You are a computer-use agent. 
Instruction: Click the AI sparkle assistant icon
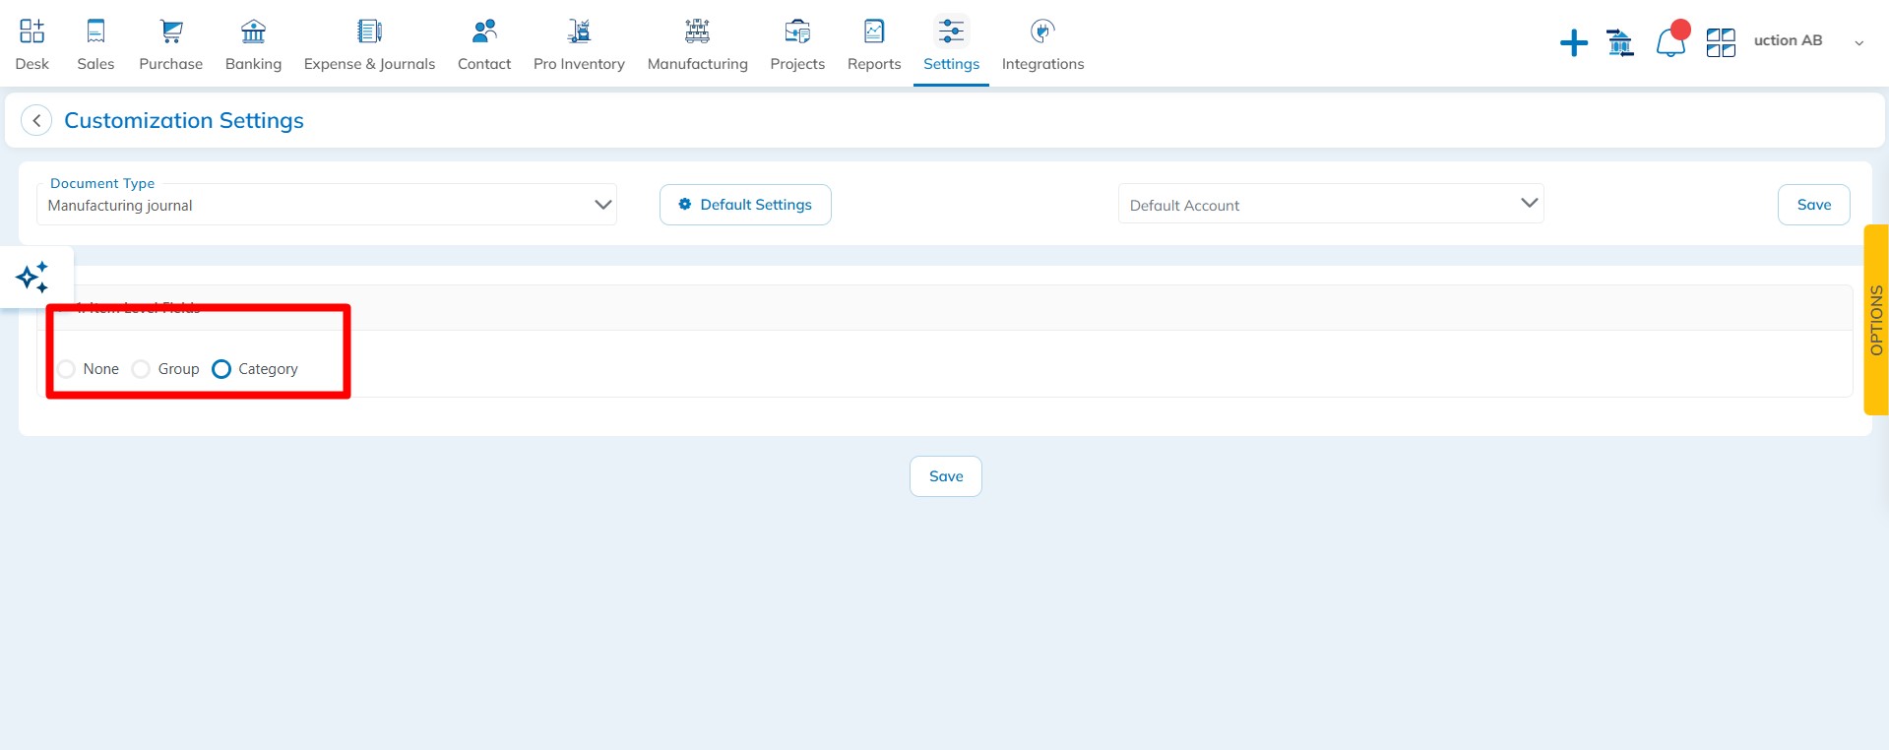(32, 278)
